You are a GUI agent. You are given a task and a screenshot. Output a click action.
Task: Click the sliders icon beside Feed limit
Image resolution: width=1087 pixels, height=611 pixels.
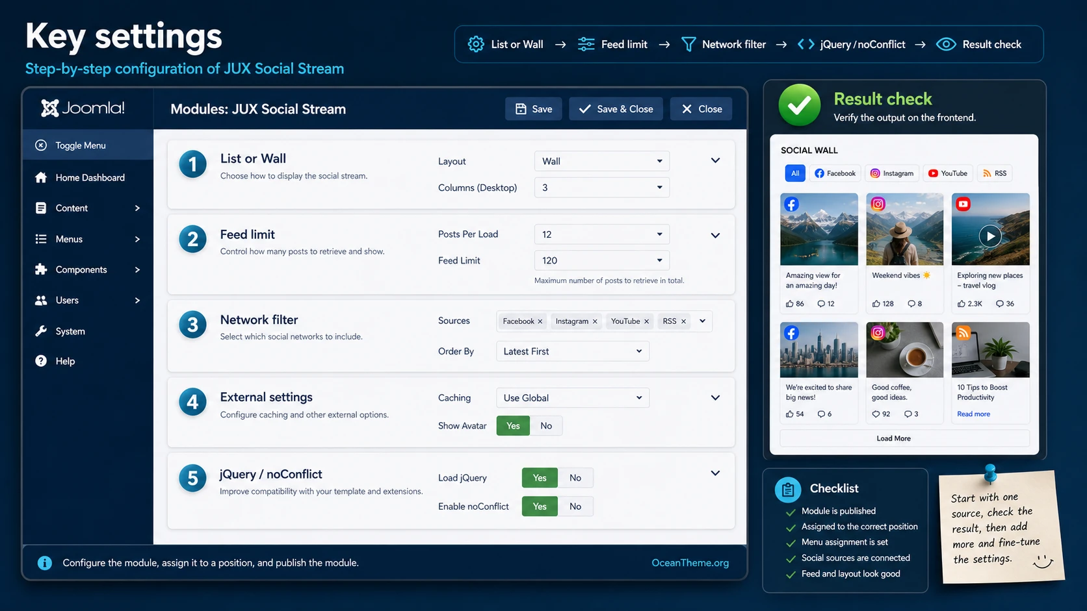click(x=586, y=44)
